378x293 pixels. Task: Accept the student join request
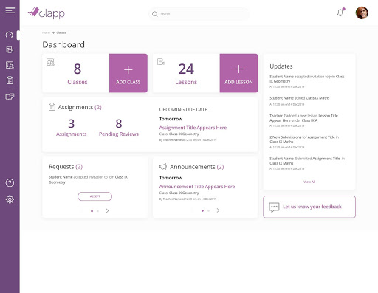[94, 196]
